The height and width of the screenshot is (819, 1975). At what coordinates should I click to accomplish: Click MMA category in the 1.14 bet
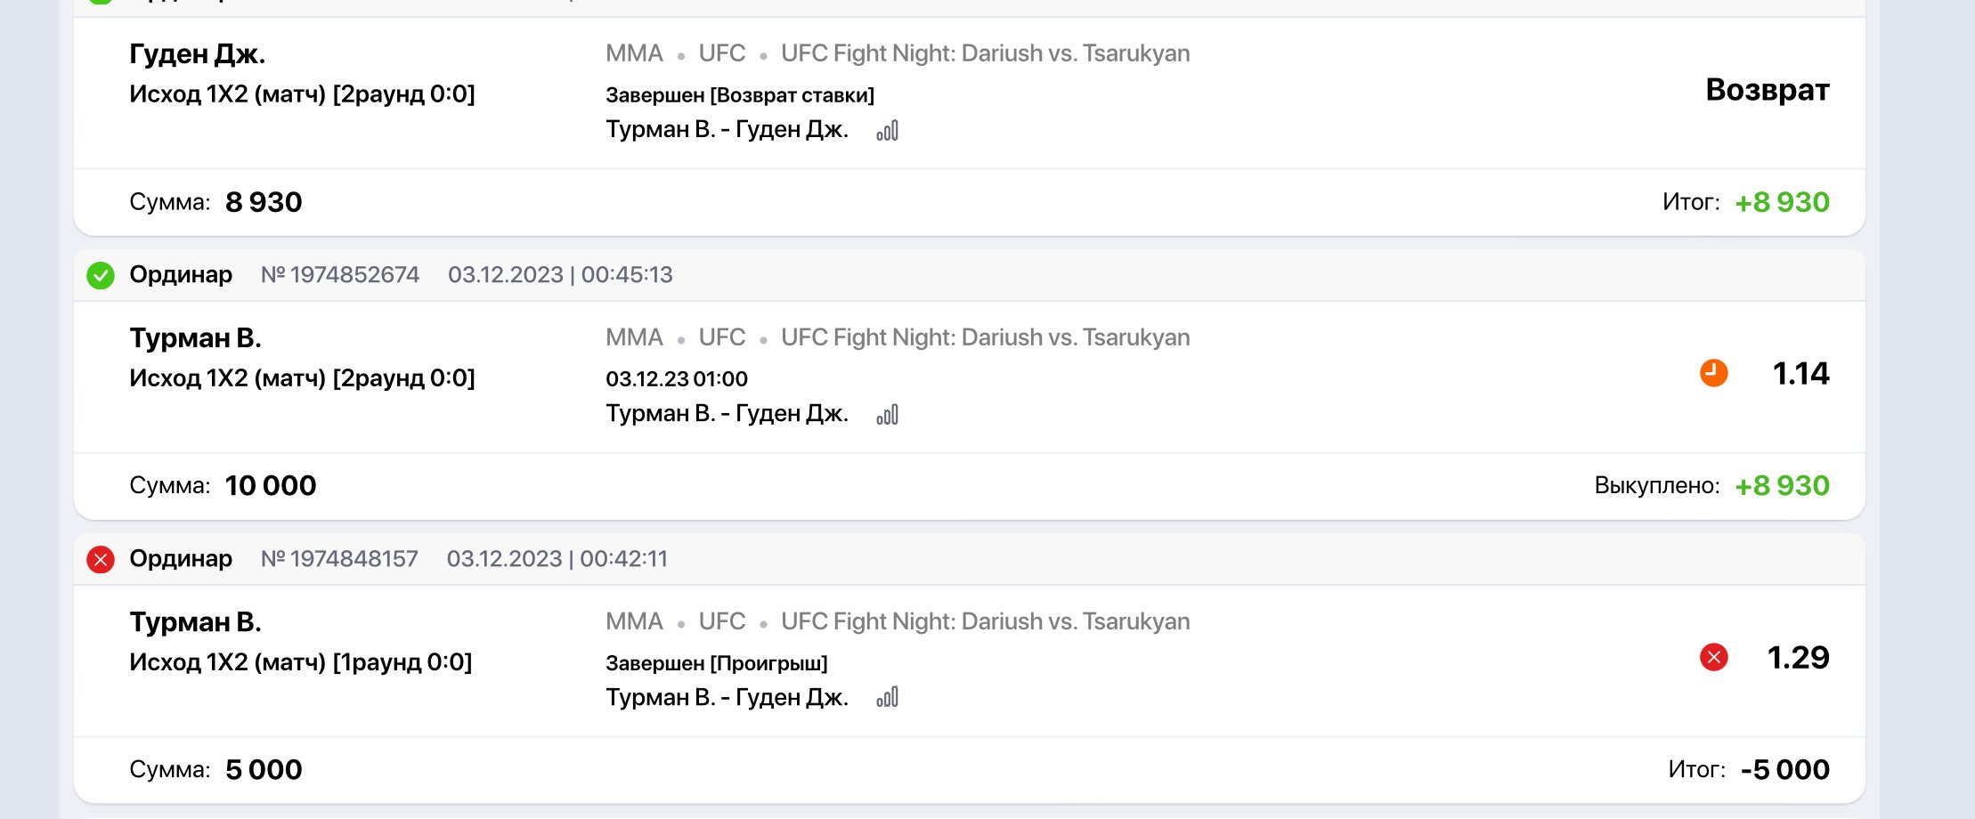coord(634,337)
